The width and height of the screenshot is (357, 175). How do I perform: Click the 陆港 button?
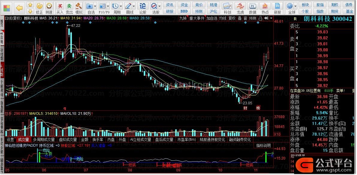[x=214, y=5]
